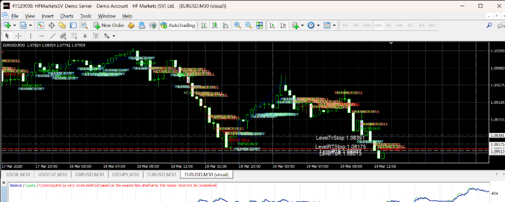Open the Window menu

[107, 16]
